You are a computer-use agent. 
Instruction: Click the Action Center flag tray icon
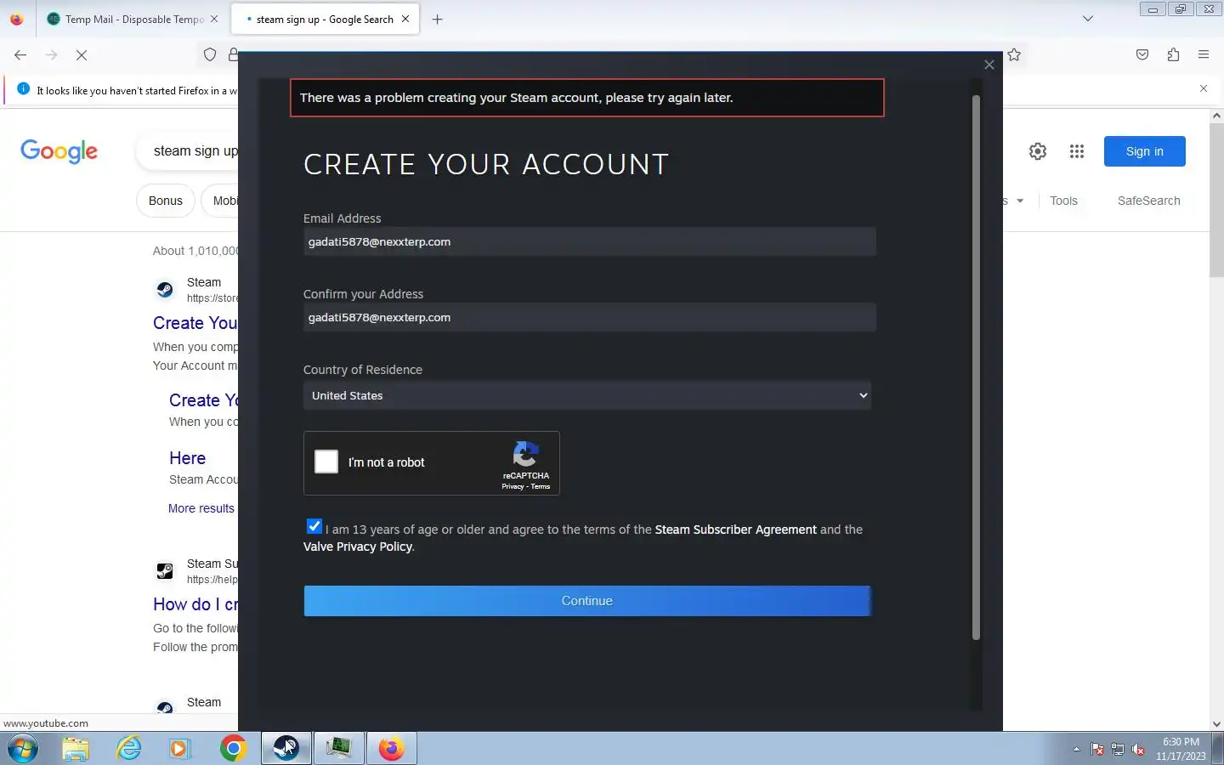pyautogui.click(x=1097, y=749)
